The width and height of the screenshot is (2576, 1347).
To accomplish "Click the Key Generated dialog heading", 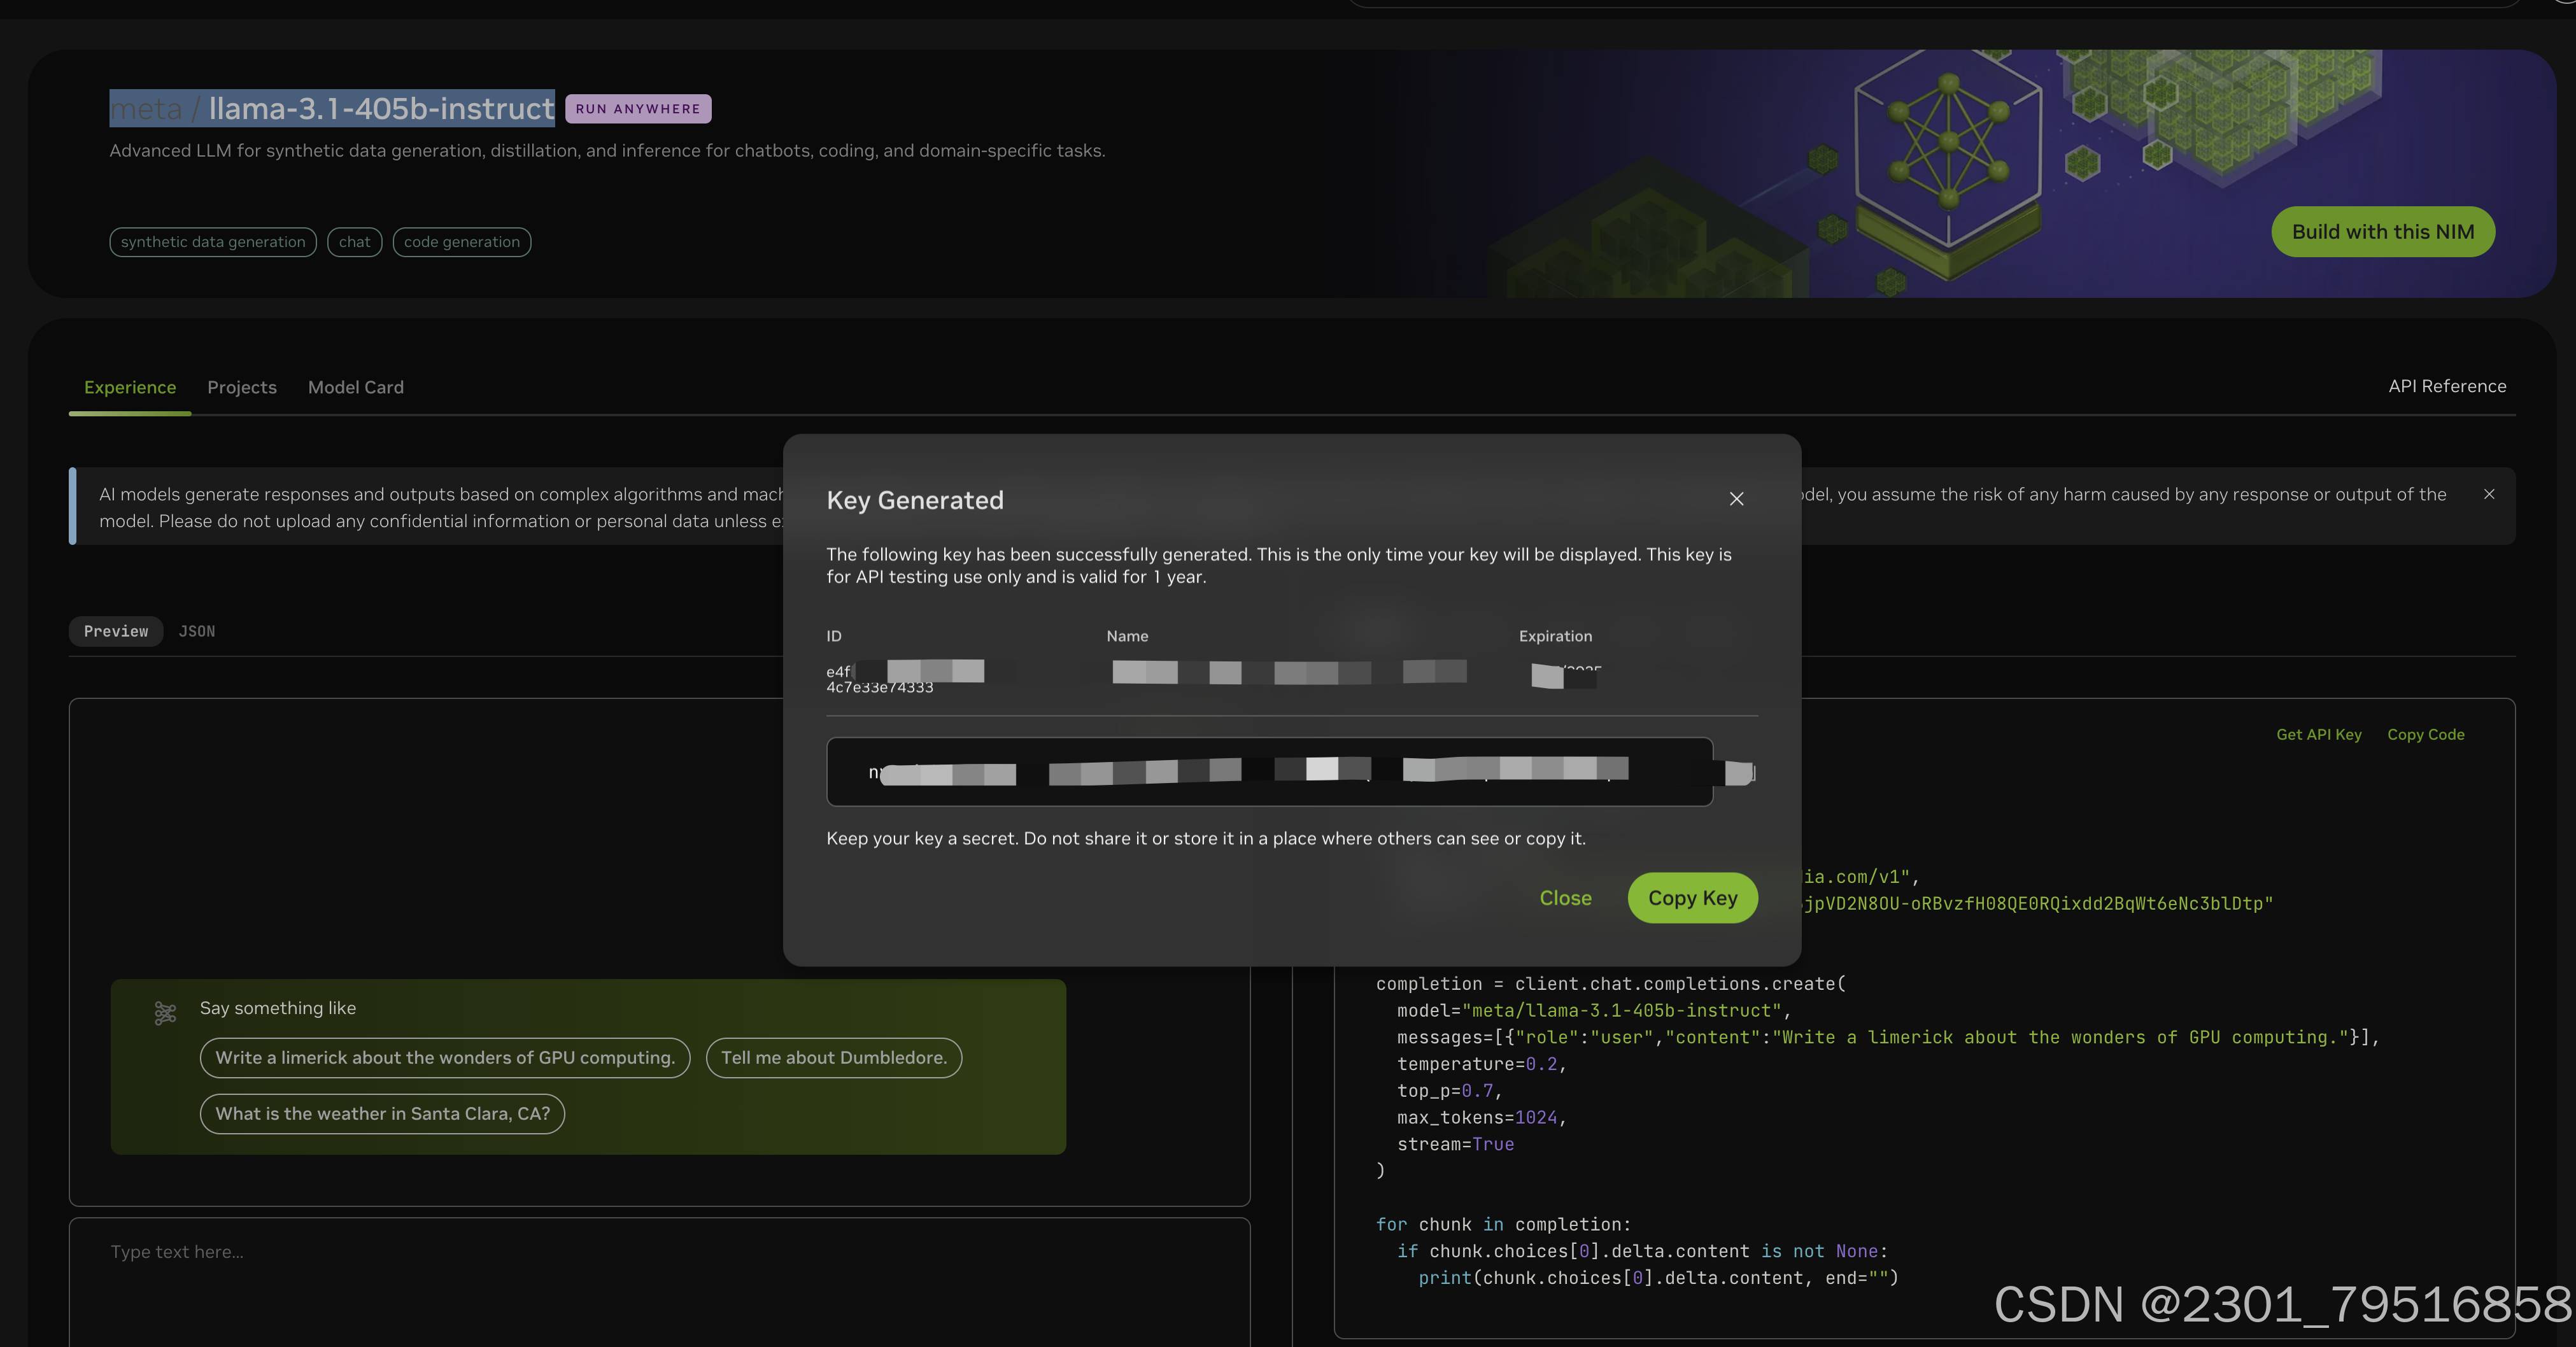I will coord(914,500).
